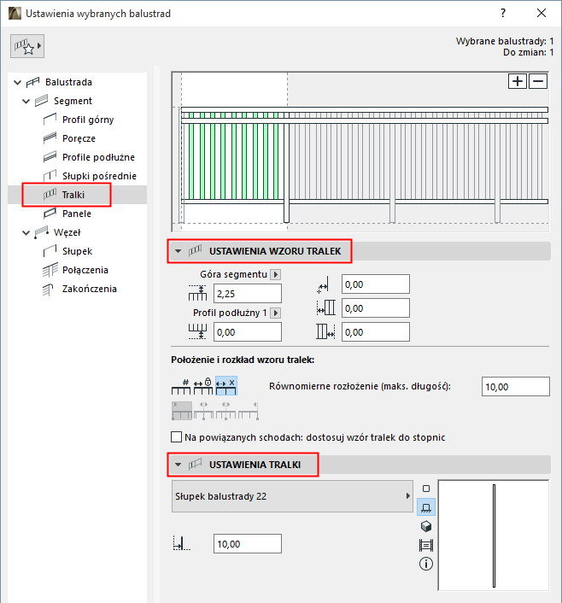Open the Słupek balustrady 22 component selector
This screenshot has height=603, width=562.
(x=292, y=496)
